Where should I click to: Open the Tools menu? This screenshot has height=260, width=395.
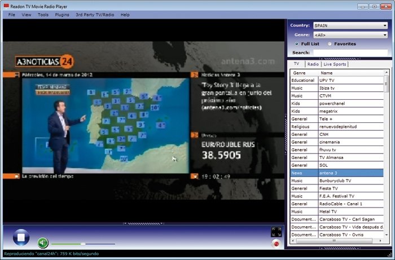pos(43,15)
